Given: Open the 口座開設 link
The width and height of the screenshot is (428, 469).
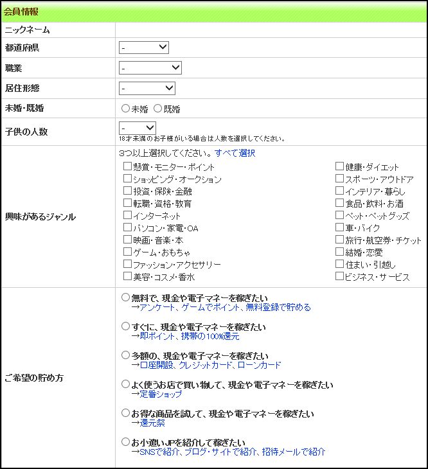Looking at the screenshot, I should 156,365.
